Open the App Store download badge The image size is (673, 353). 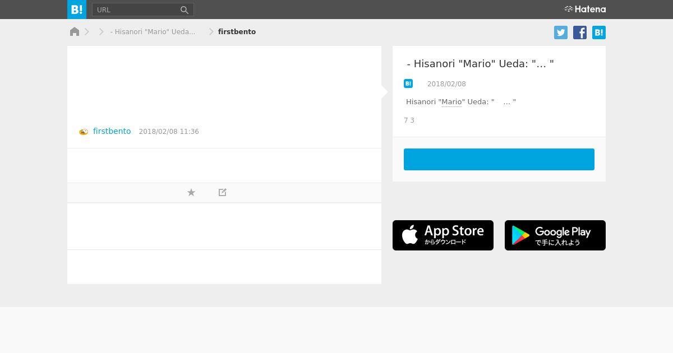pos(443,235)
